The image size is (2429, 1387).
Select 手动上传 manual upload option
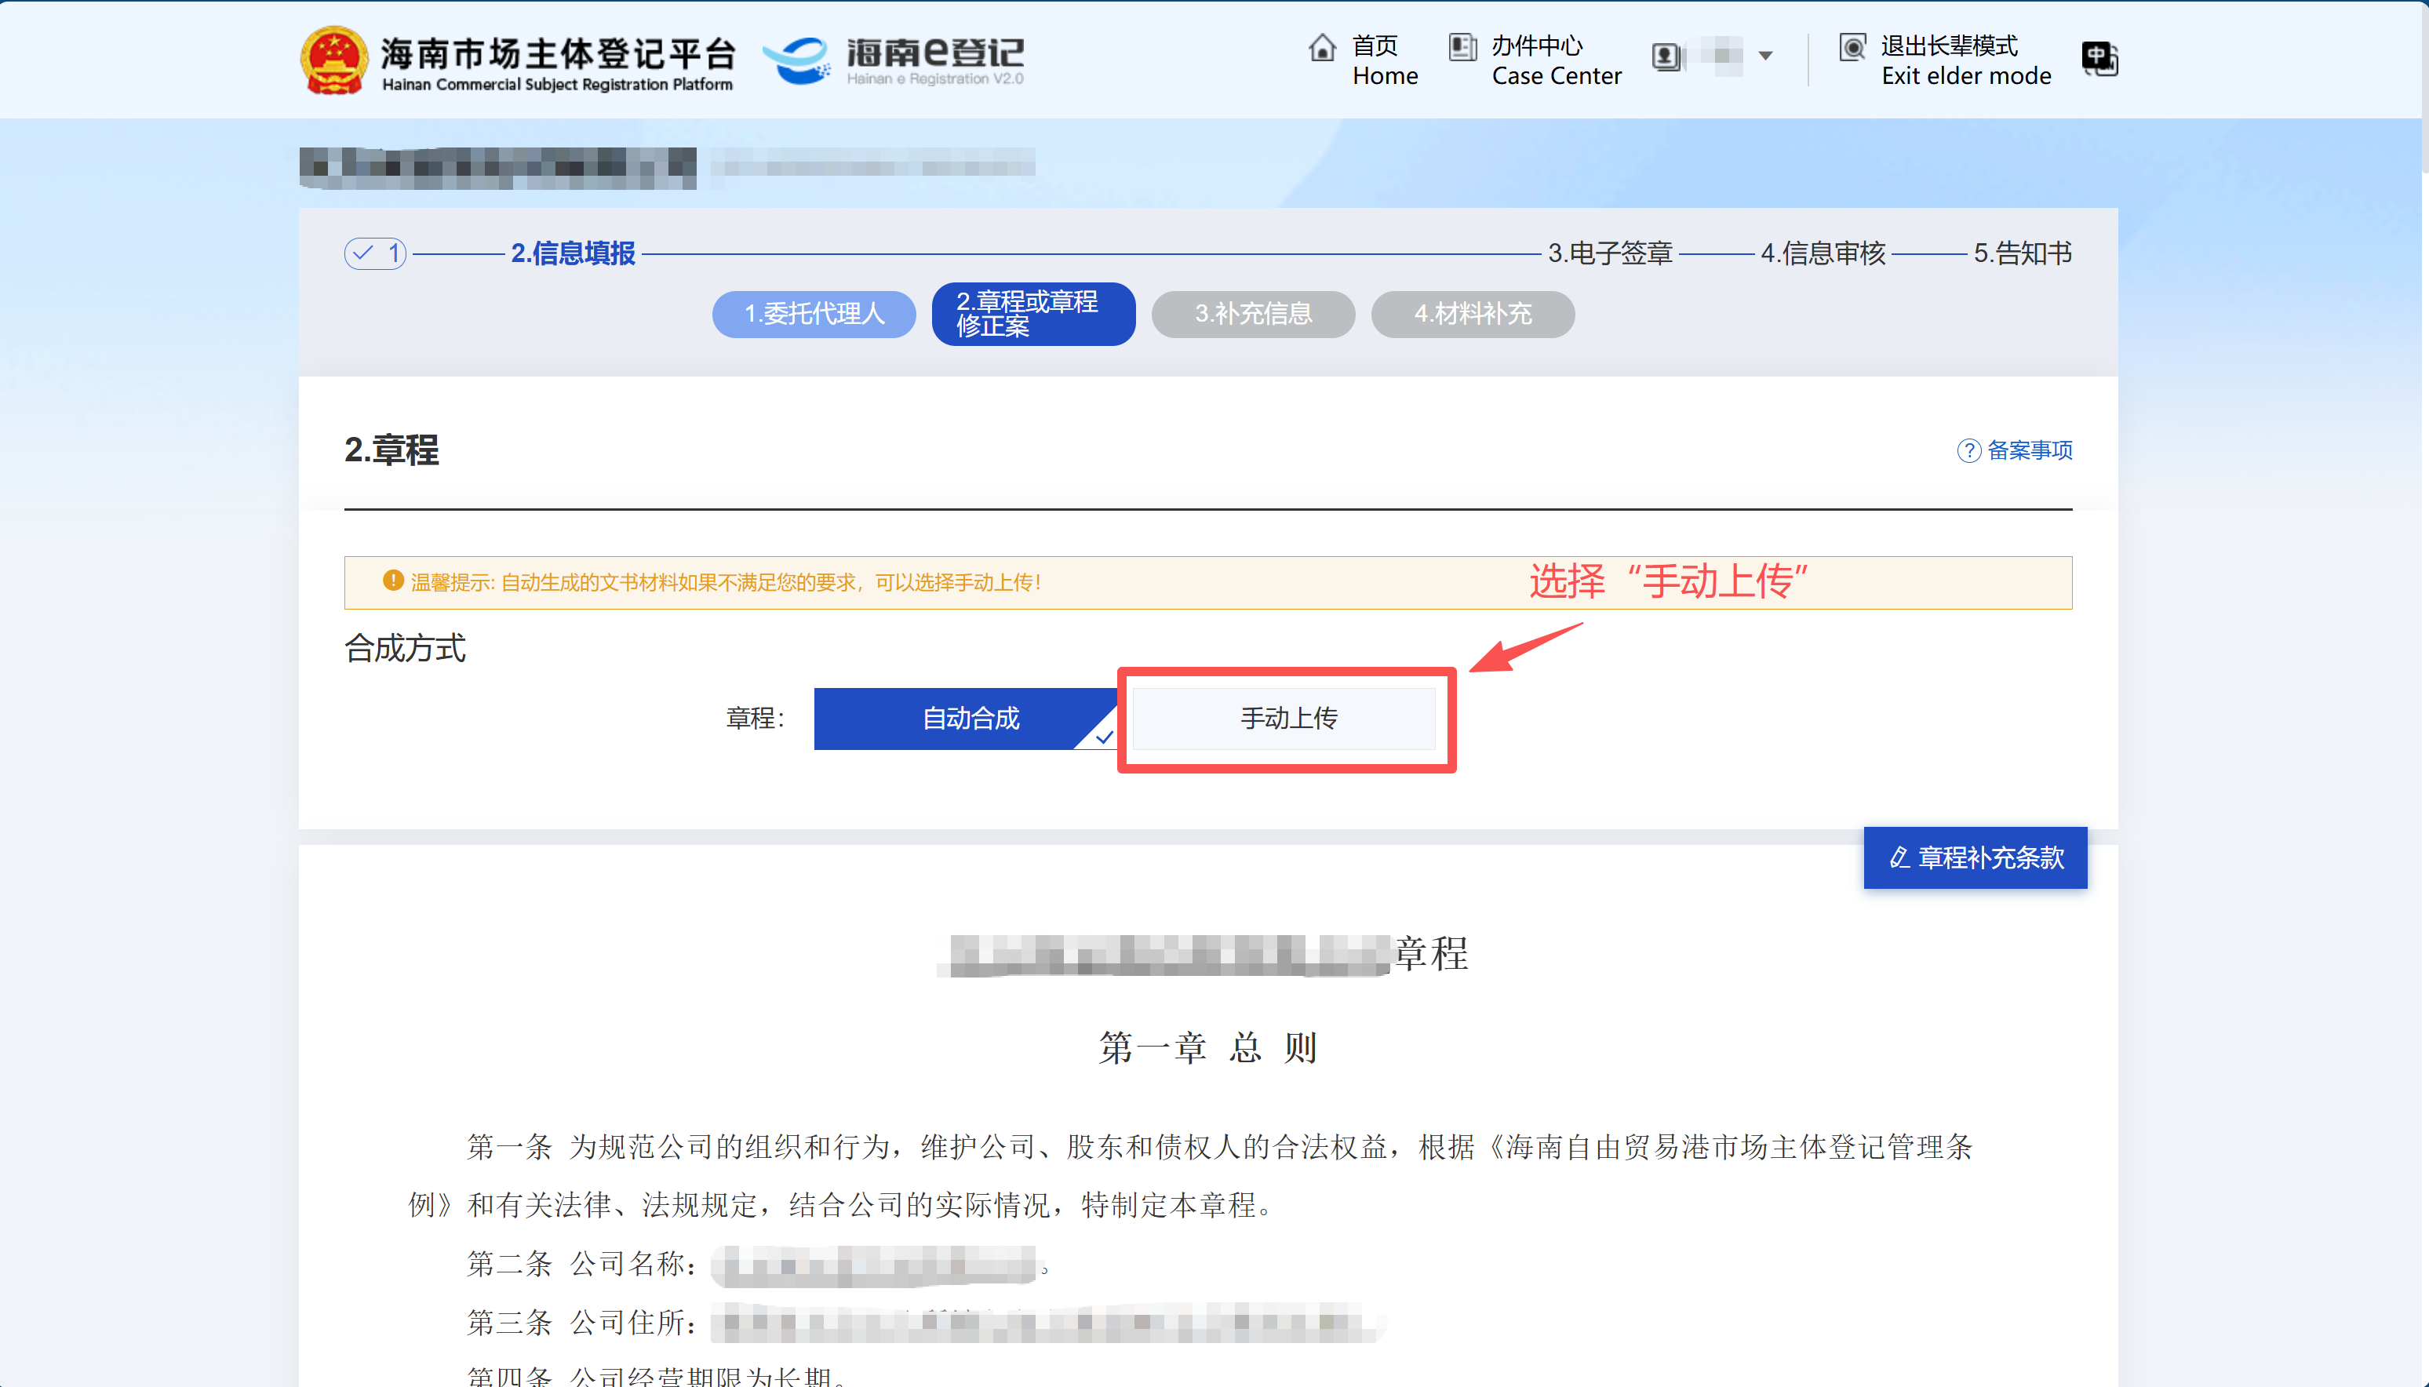point(1287,719)
